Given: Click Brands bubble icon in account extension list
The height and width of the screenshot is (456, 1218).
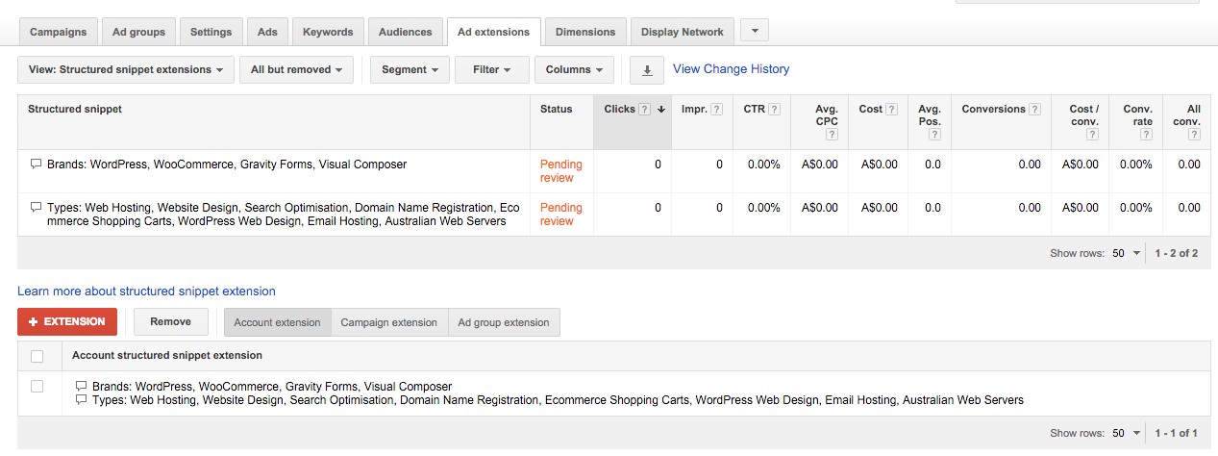Looking at the screenshot, I should click(x=82, y=387).
